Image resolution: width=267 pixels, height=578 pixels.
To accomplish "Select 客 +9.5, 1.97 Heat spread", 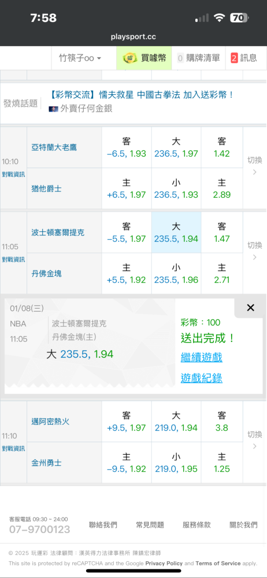I will coord(127,422).
